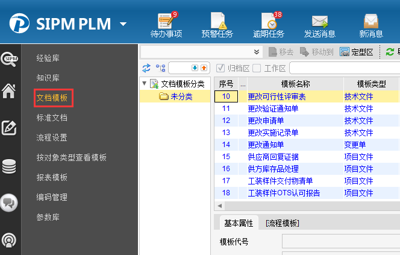Select 文档模板 in the side menu
The image size is (400, 255).
click(52, 98)
